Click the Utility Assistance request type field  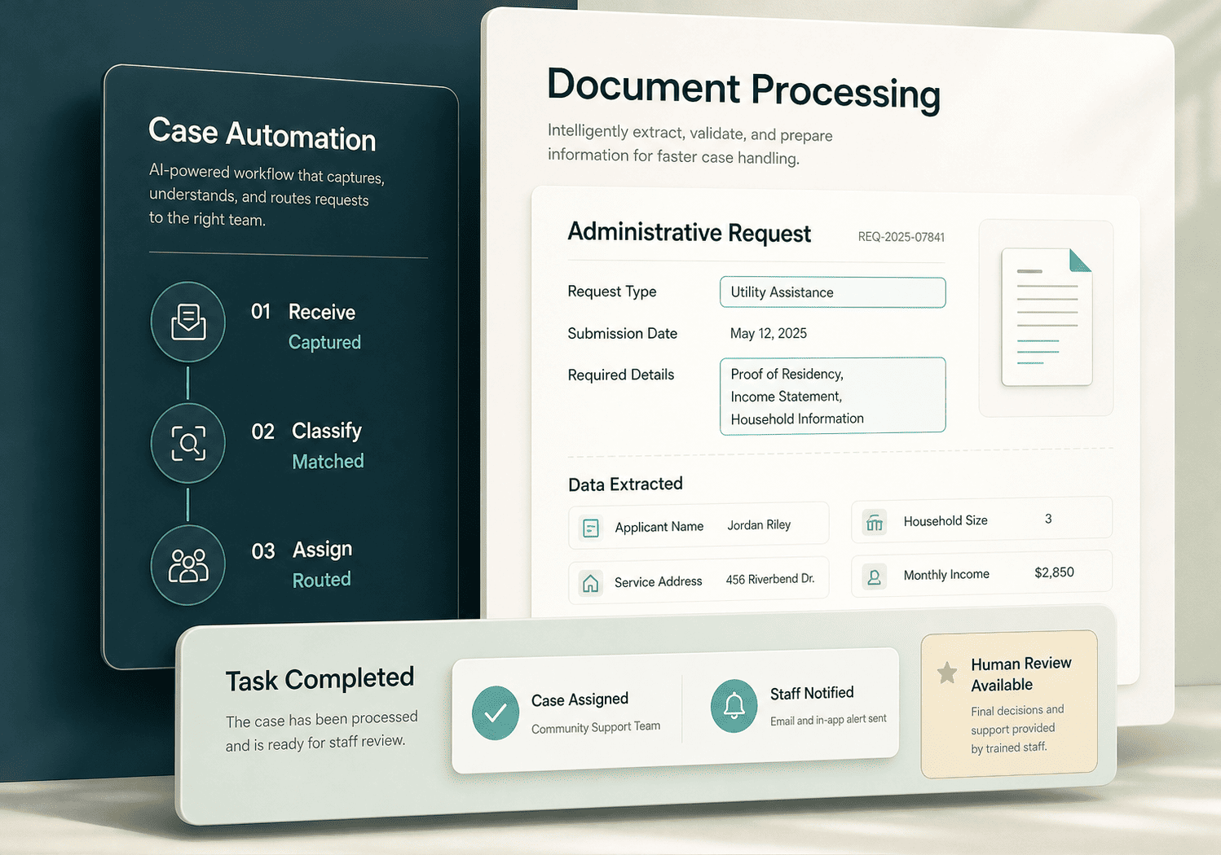coord(833,292)
